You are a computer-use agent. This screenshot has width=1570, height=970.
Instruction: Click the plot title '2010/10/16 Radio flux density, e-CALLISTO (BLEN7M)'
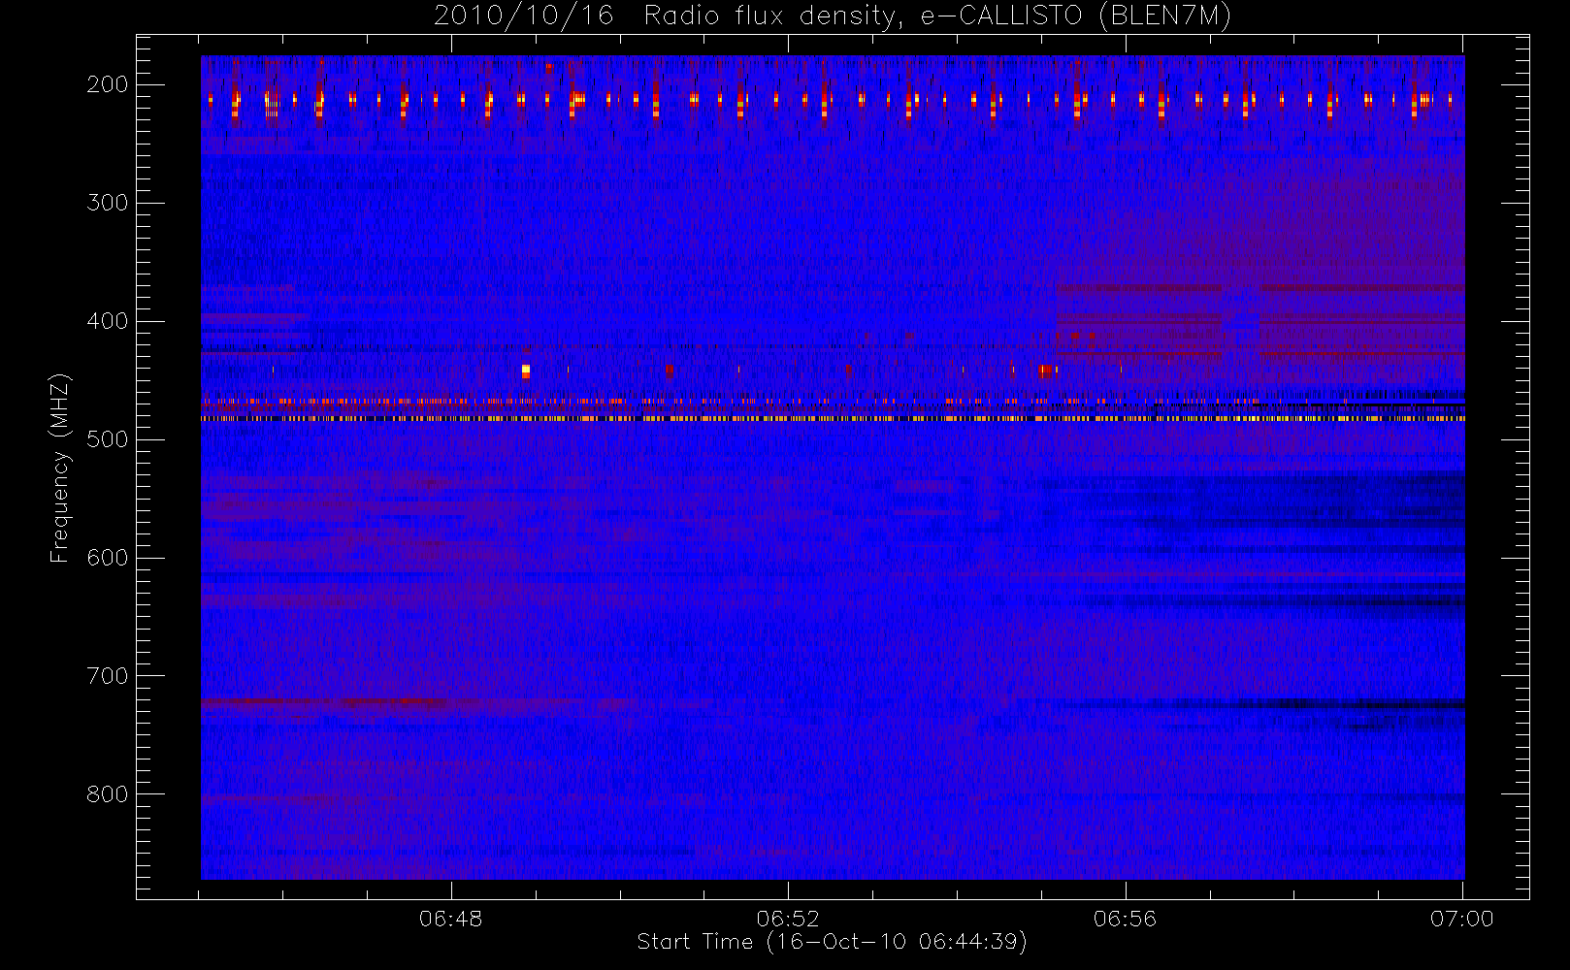(833, 16)
